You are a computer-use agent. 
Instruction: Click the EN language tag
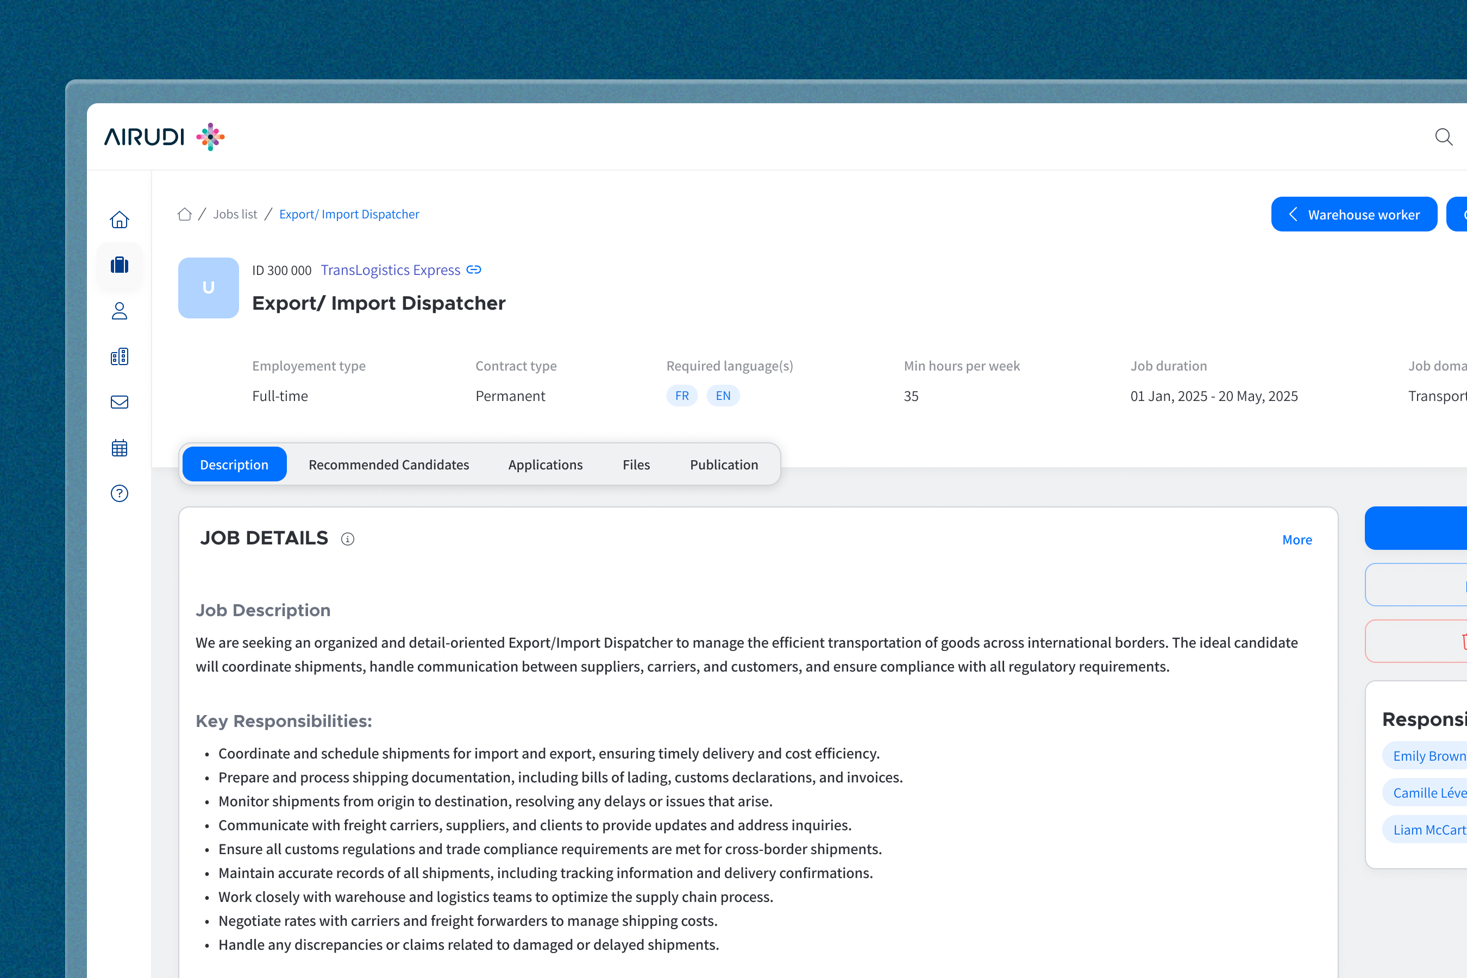point(723,396)
